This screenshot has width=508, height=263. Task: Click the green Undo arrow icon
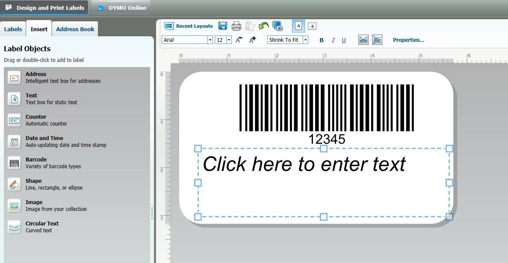click(264, 26)
